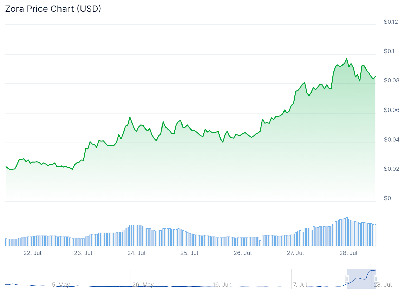
Task: Click the $0.12 price axis label
Action: pyautogui.click(x=391, y=22)
